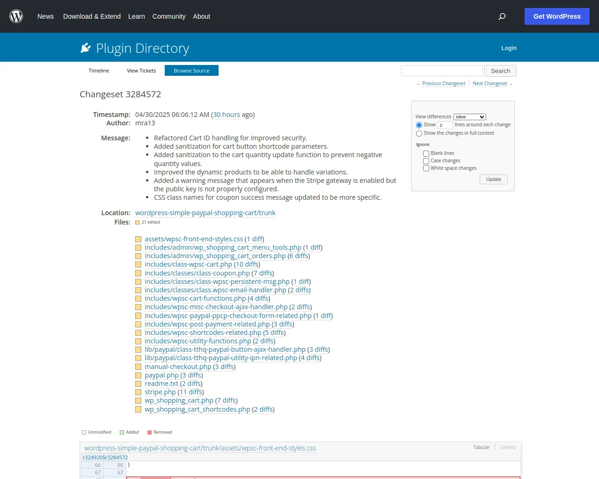Open the Learn menu item
The image size is (599, 479).
pos(137,16)
